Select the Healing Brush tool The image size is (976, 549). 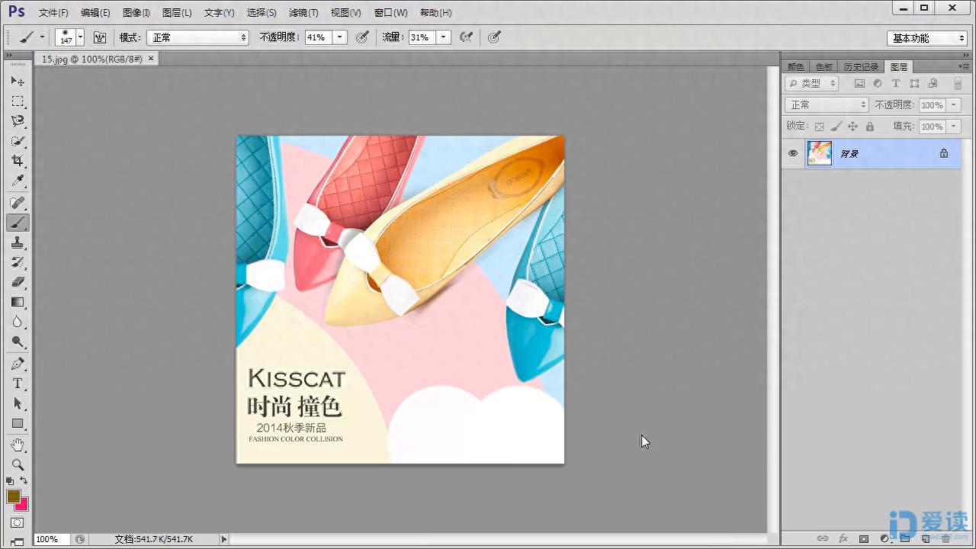click(18, 203)
